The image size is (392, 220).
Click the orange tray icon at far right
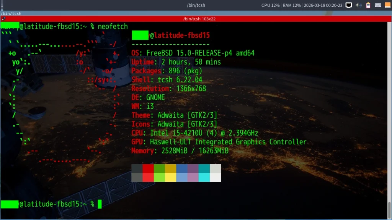387,5
